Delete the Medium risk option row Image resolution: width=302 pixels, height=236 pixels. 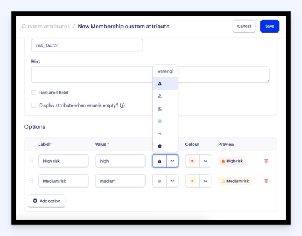266,181
